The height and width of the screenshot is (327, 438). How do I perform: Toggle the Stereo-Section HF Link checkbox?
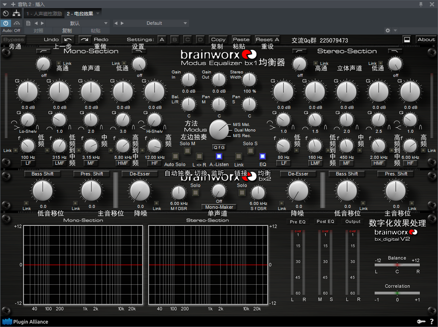(x=423, y=151)
